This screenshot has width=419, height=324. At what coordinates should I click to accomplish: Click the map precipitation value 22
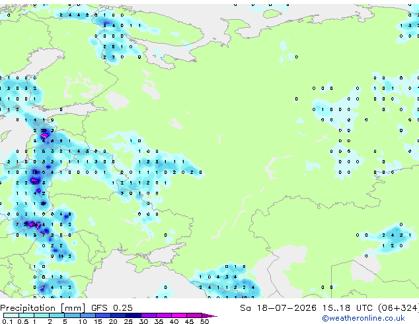(x=44, y=130)
